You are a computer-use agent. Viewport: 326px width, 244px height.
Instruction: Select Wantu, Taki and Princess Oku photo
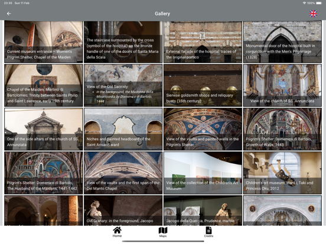pos(282,173)
